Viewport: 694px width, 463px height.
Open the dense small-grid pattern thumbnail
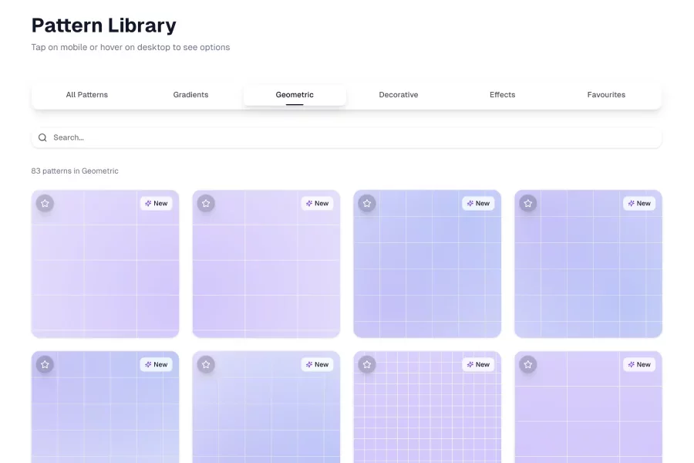tap(427, 417)
